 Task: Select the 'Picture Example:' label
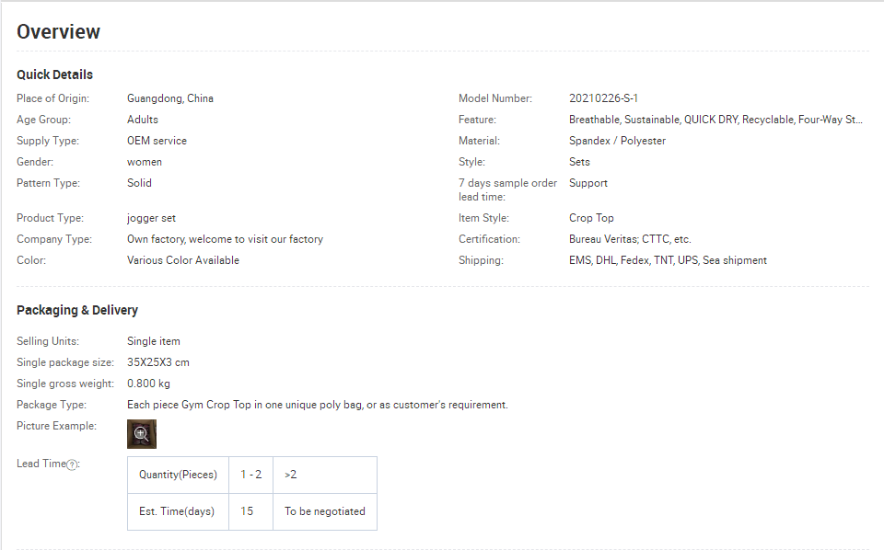[56, 426]
